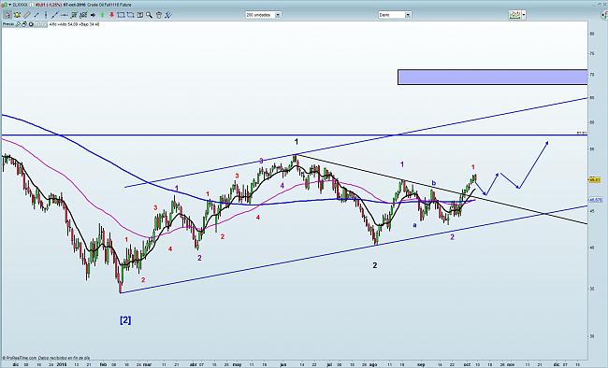Insert a green up arrow marker

(102, 15)
